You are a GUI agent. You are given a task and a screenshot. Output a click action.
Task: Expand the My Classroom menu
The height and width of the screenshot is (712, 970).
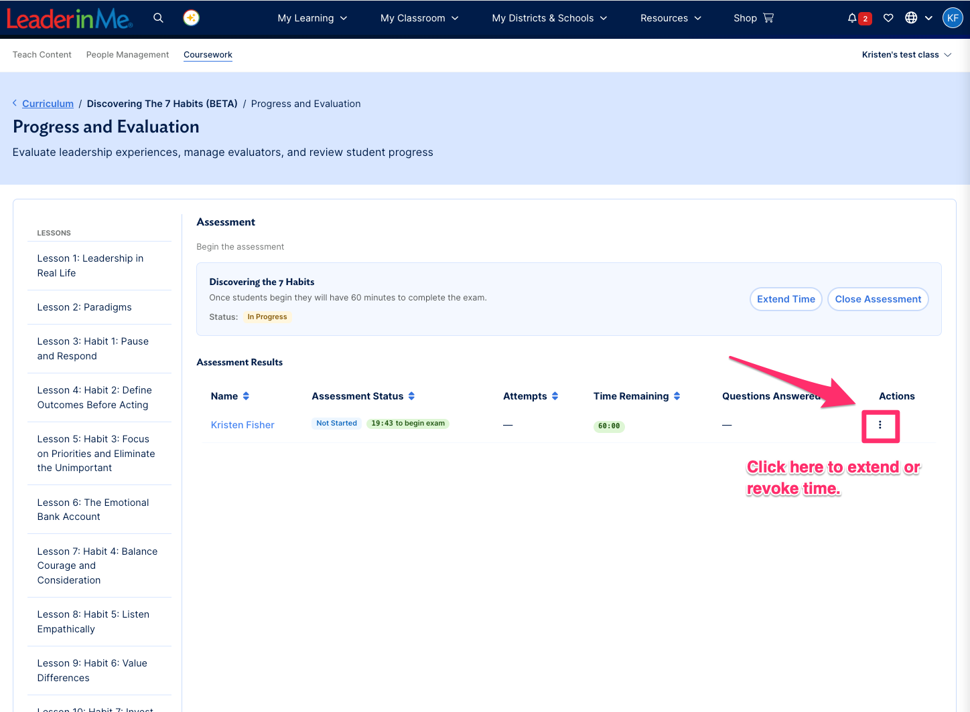(x=419, y=18)
